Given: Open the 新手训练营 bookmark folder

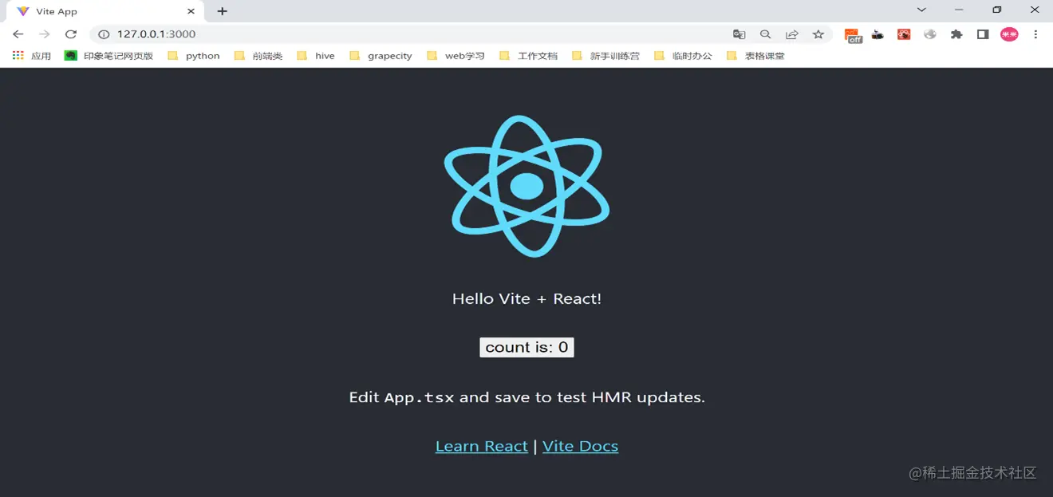Looking at the screenshot, I should tap(605, 56).
